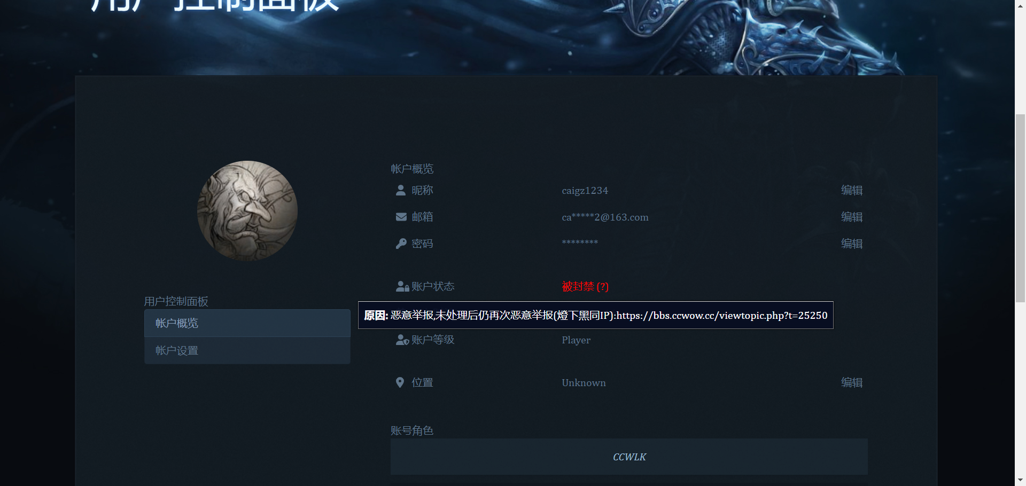
Task: Click the CCWLK realm banner
Action: 629,457
